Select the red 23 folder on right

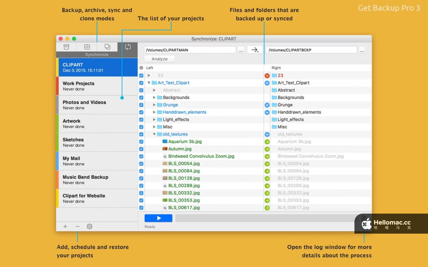(278, 75)
